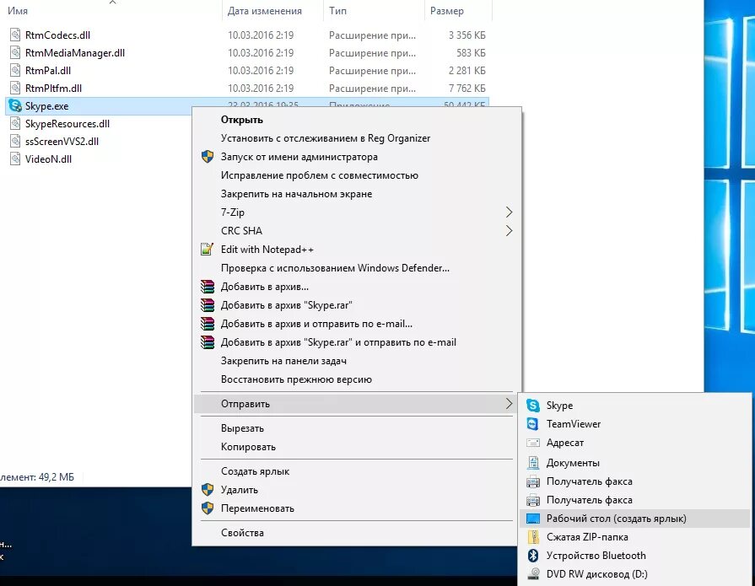Click the RtmMediaManager.dll file icon
The width and height of the screenshot is (755, 586).
point(15,52)
